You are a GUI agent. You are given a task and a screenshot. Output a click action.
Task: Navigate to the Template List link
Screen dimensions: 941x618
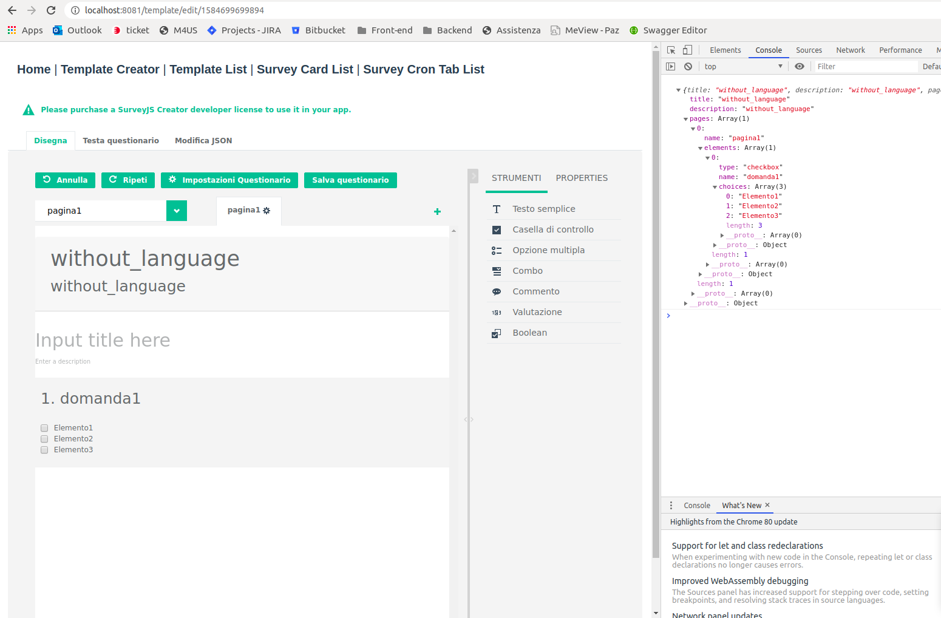[208, 69]
